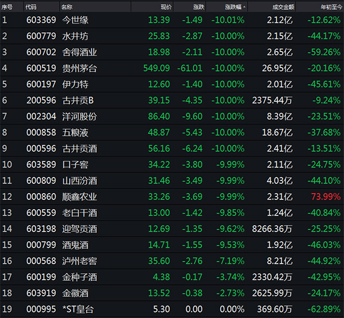
Task: Select stock 金徽酒
Action: pyautogui.click(x=75, y=293)
